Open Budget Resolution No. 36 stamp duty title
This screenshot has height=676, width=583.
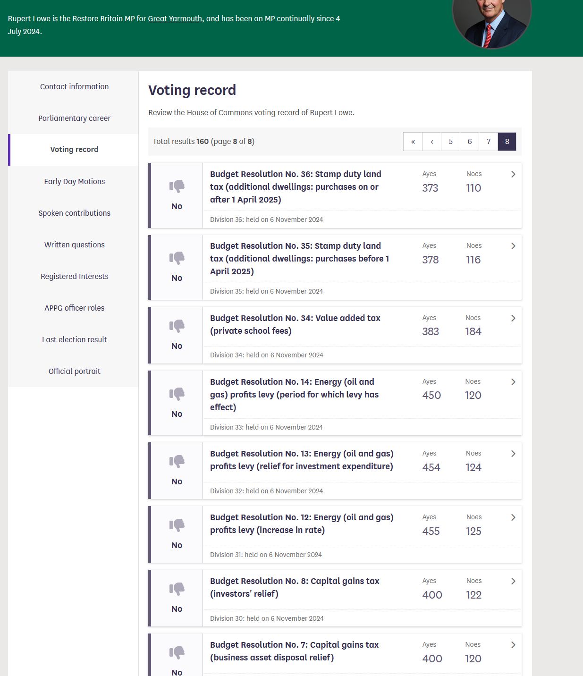point(296,187)
